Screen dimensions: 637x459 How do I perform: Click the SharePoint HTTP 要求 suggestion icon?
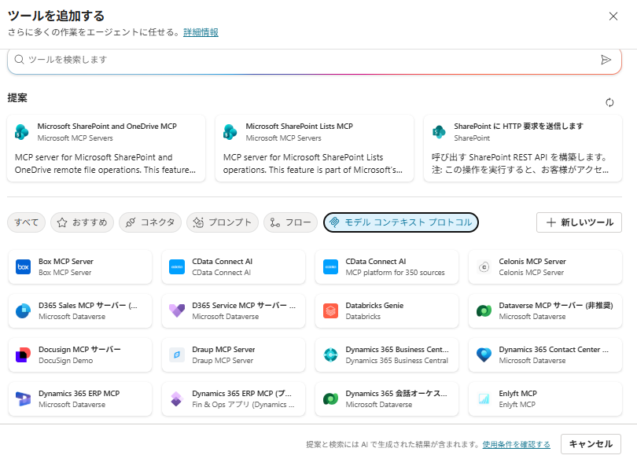[x=439, y=132]
